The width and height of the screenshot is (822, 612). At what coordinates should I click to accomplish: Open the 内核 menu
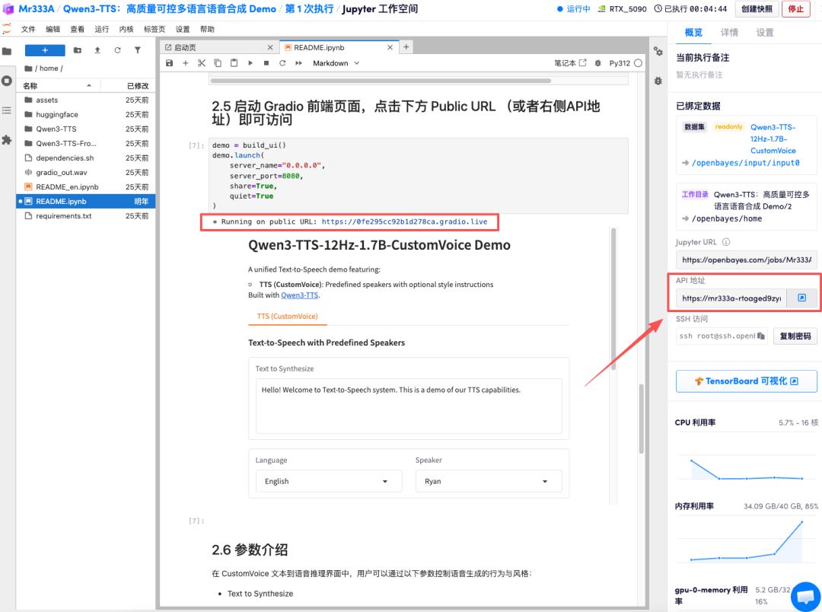click(126, 30)
